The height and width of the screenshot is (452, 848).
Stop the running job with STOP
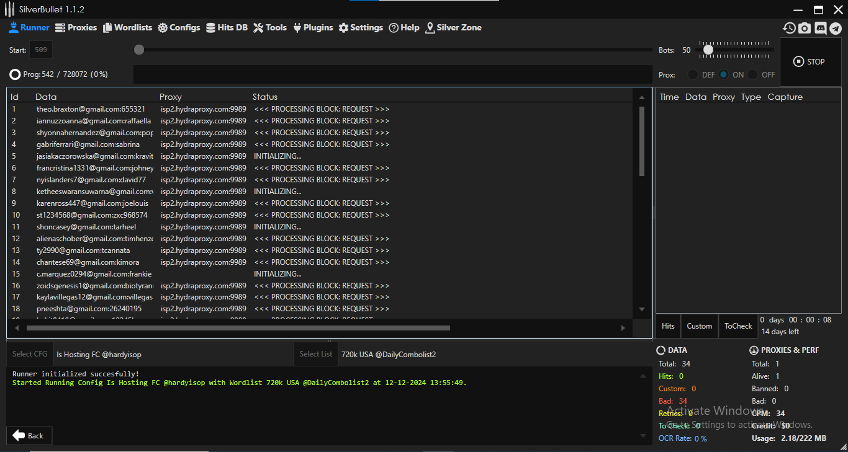[x=811, y=61]
